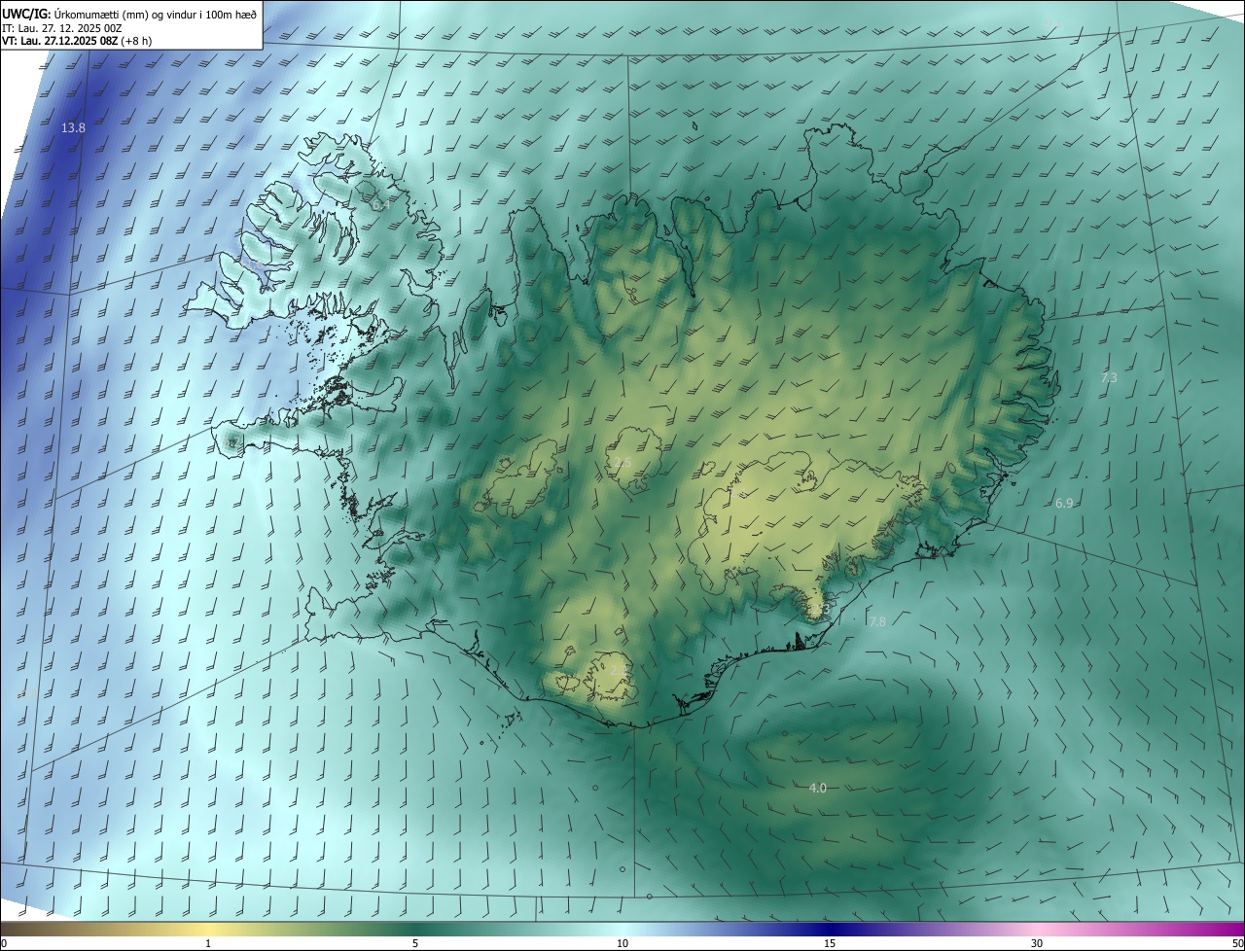Click the 30 tick label on the colorbar
Screen dimensions: 1245x951
coord(1037,943)
